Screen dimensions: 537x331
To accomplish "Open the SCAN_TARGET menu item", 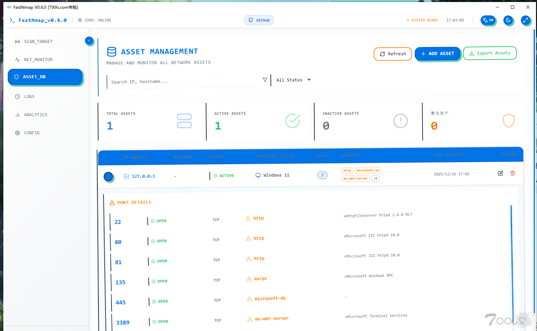I will pos(38,42).
